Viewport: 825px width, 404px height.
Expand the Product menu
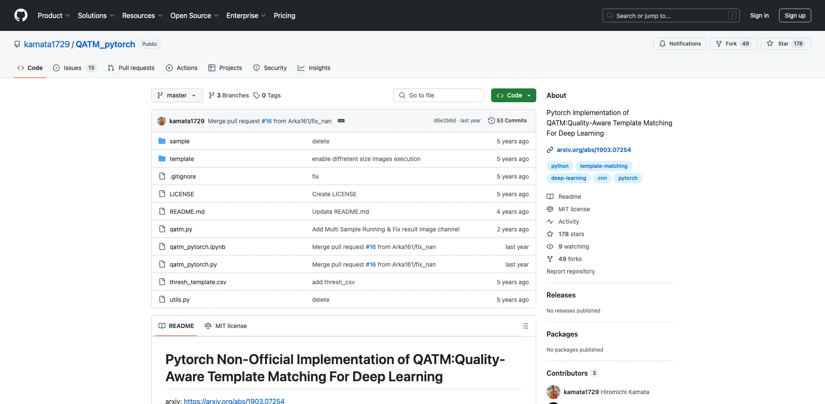point(54,15)
